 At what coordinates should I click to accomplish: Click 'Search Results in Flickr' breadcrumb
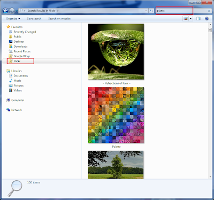pos(41,11)
